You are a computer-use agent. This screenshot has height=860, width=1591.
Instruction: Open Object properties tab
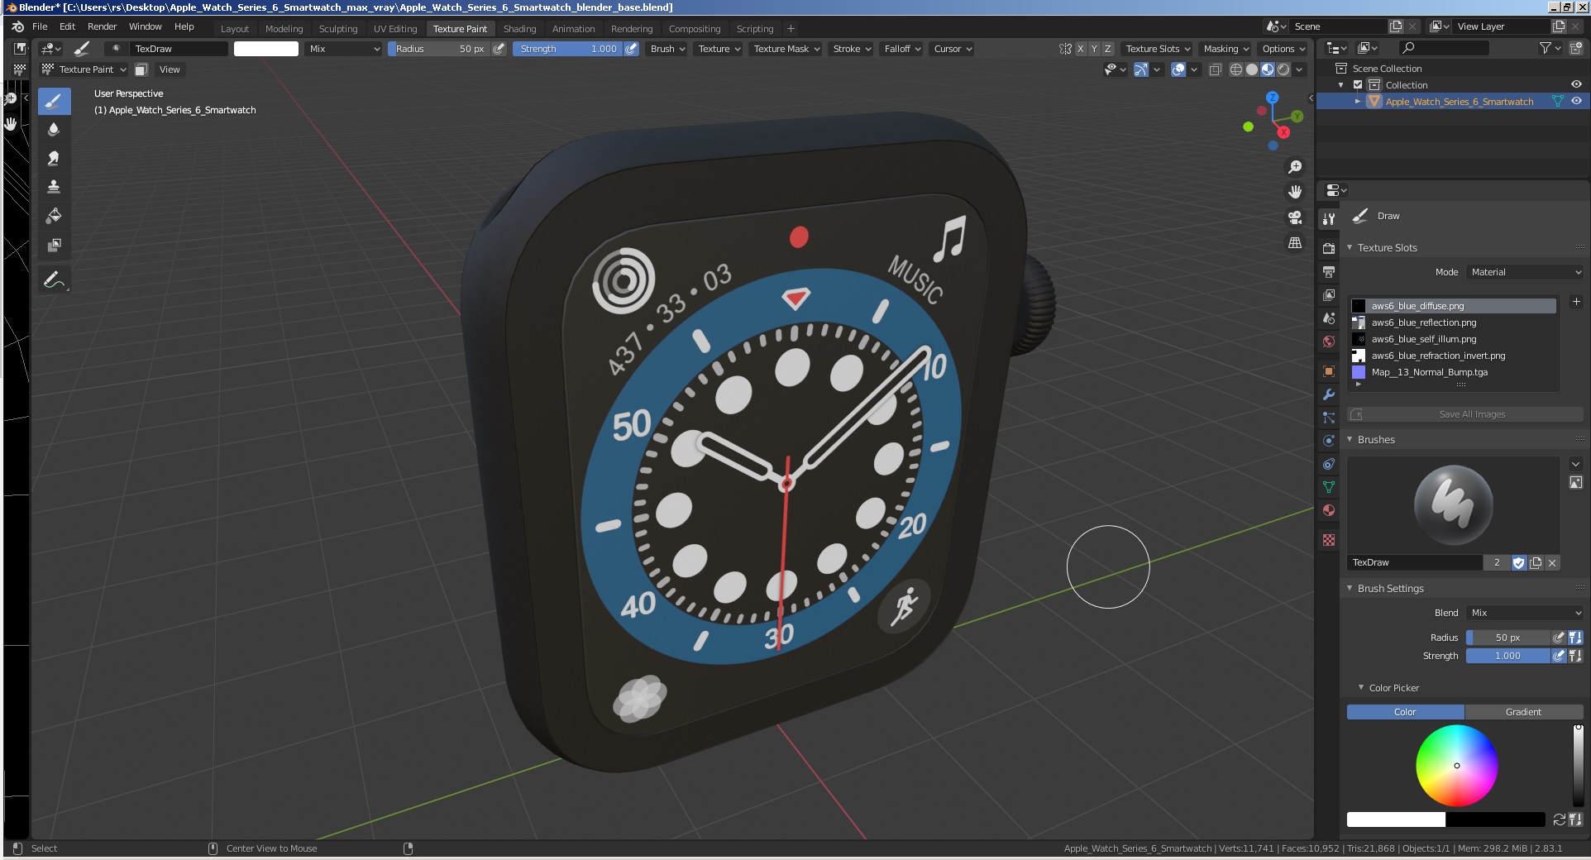point(1329,371)
